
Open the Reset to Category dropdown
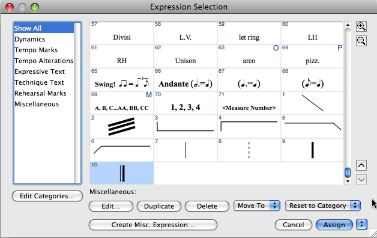(322, 206)
